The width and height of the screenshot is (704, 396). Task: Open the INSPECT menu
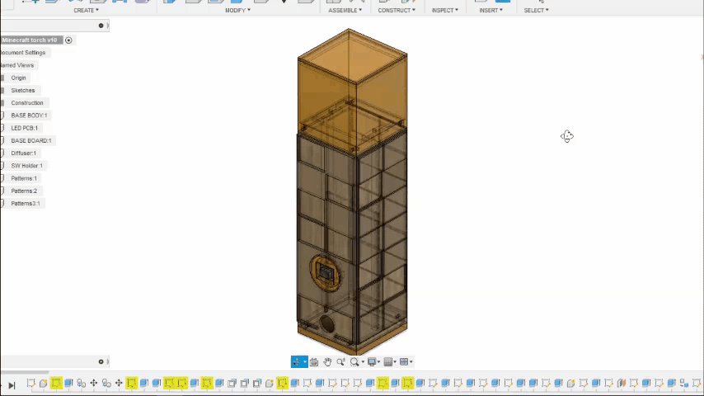[x=445, y=11]
